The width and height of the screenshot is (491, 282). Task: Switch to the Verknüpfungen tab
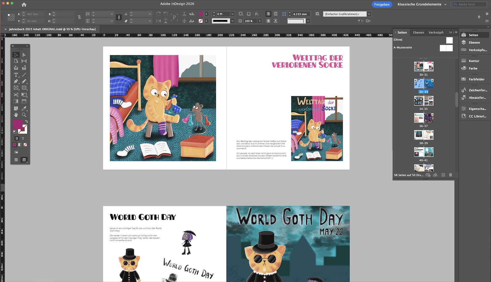436,32
